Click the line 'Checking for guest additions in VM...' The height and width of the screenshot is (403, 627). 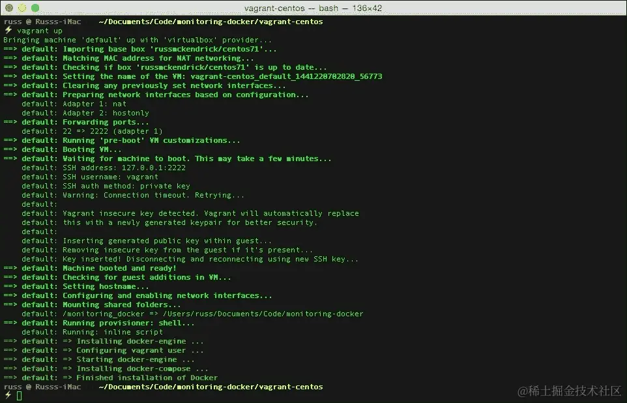147,277
